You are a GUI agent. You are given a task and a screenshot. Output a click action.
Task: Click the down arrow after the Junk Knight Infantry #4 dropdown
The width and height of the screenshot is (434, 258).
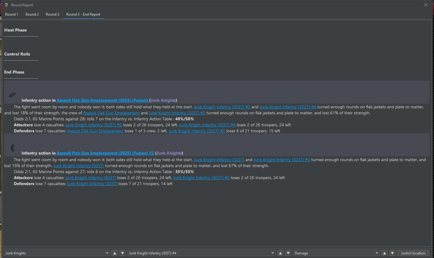[x=288, y=253]
